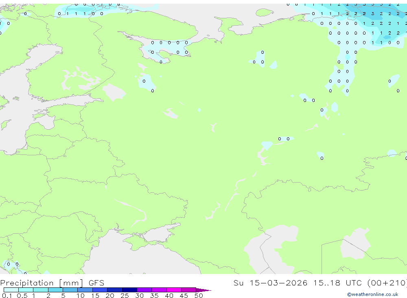Viewport: 407px width, 298px height.
Task: Click the 'Su 15-03-2026' forecast date text
Action: [270, 283]
